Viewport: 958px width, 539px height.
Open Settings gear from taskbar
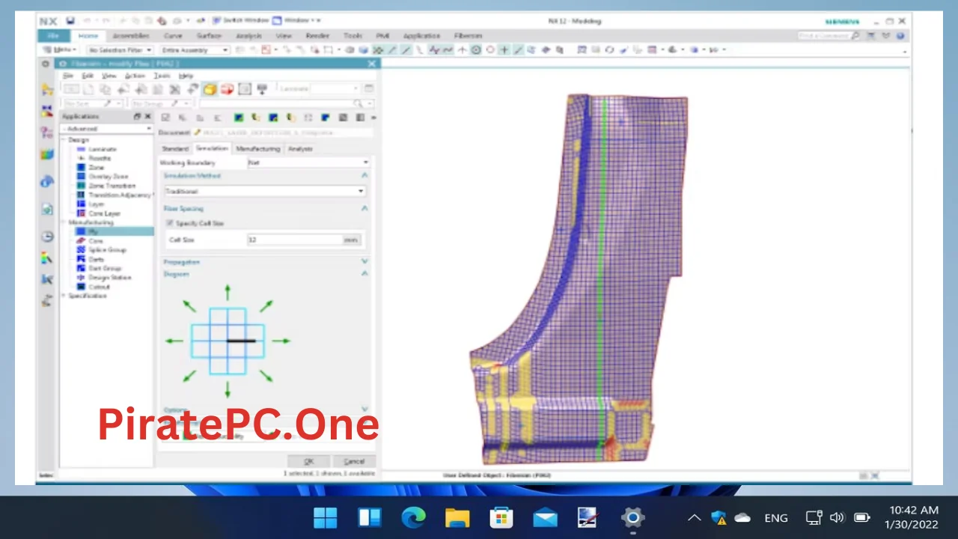click(x=632, y=517)
